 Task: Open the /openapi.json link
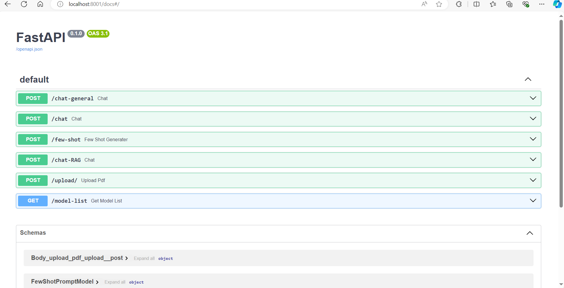pos(29,49)
